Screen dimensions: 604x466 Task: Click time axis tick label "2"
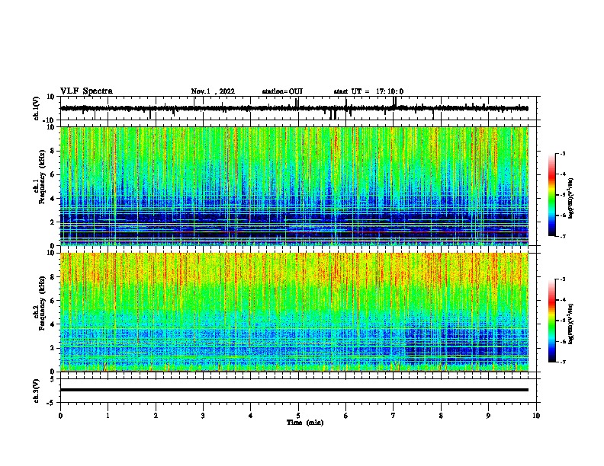[x=156, y=416]
